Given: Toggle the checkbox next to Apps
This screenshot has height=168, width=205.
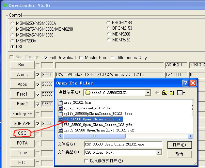Looking at the screenshot, I should (38, 85).
